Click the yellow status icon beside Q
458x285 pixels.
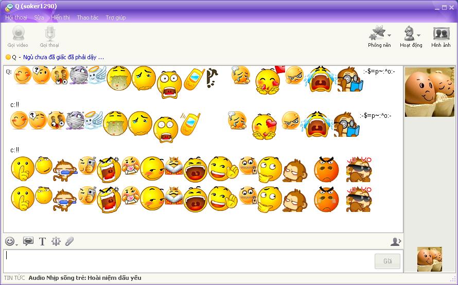point(8,57)
